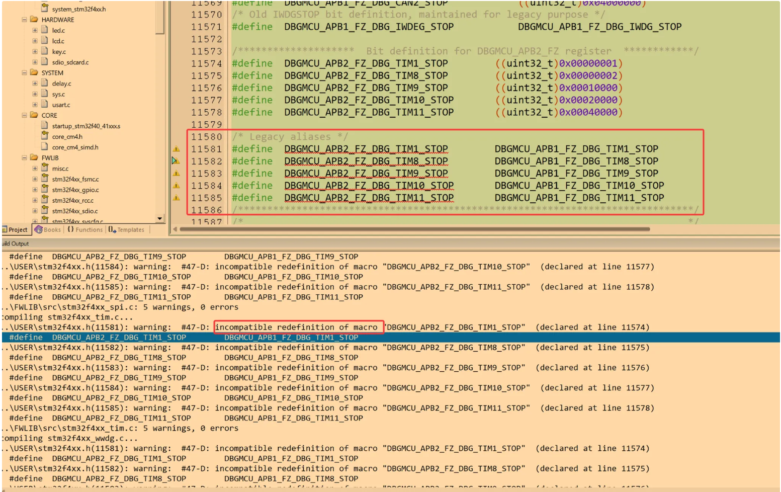
Task: Click the file icon next to core_cm4.h
Action: coord(44,136)
